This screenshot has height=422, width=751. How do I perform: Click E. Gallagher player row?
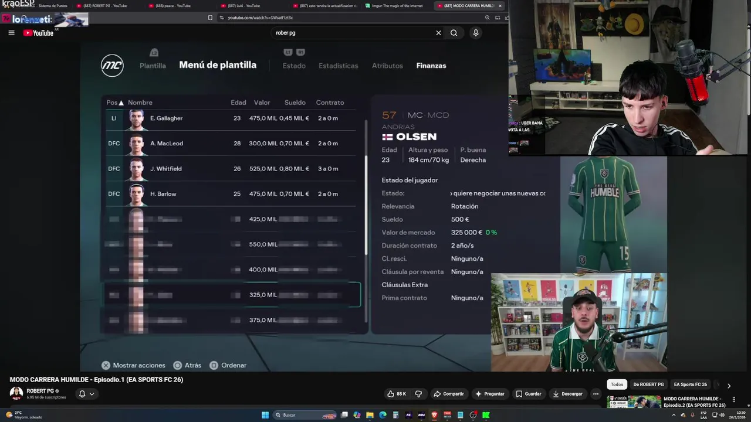231,118
